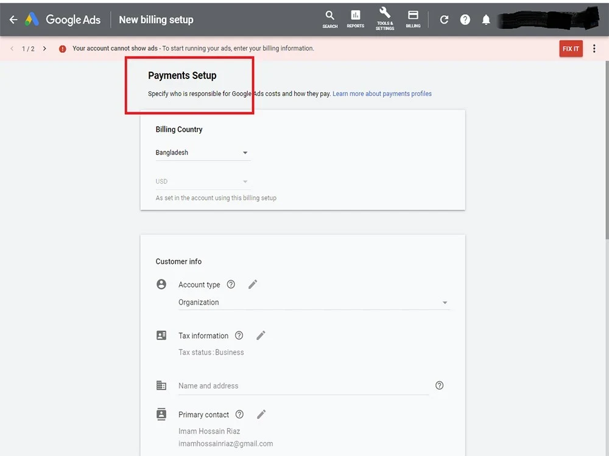Screen dimensions: 609x456
Task: Click the Name and address field
Action: click(303, 386)
